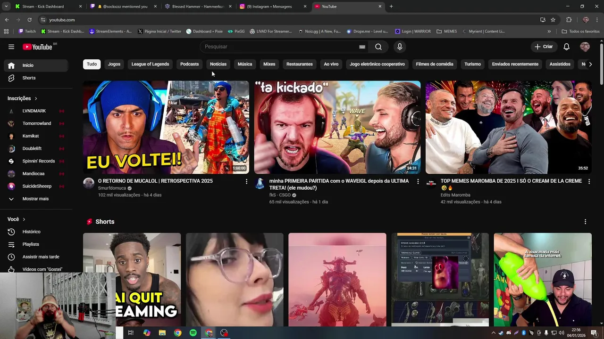Show more bookmarks with the chevron
Viewport: 604px width, 339px height.
tap(549, 32)
